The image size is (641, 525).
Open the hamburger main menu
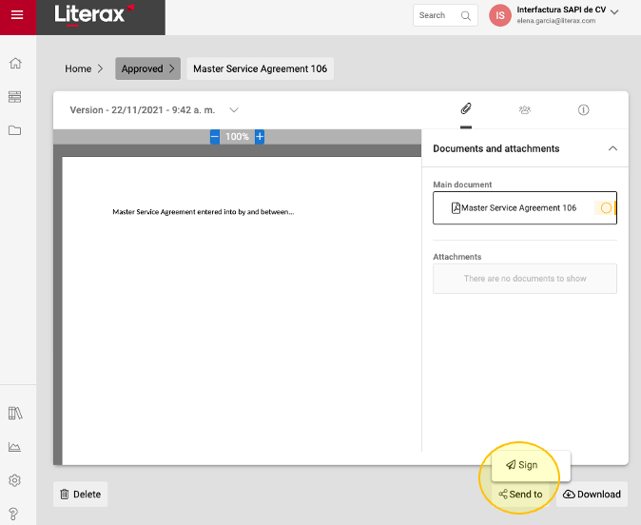[x=17, y=15]
